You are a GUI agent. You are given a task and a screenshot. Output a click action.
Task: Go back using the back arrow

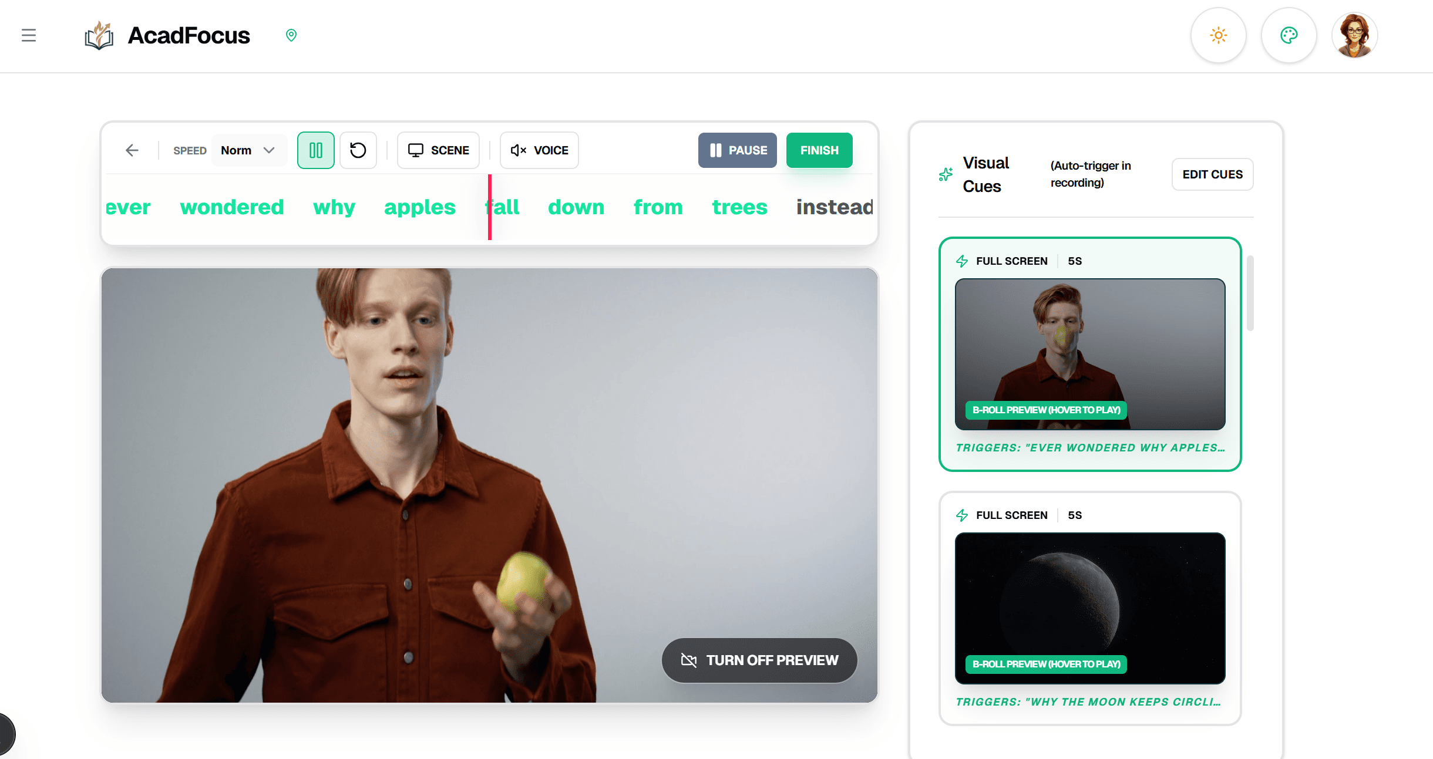[132, 150]
